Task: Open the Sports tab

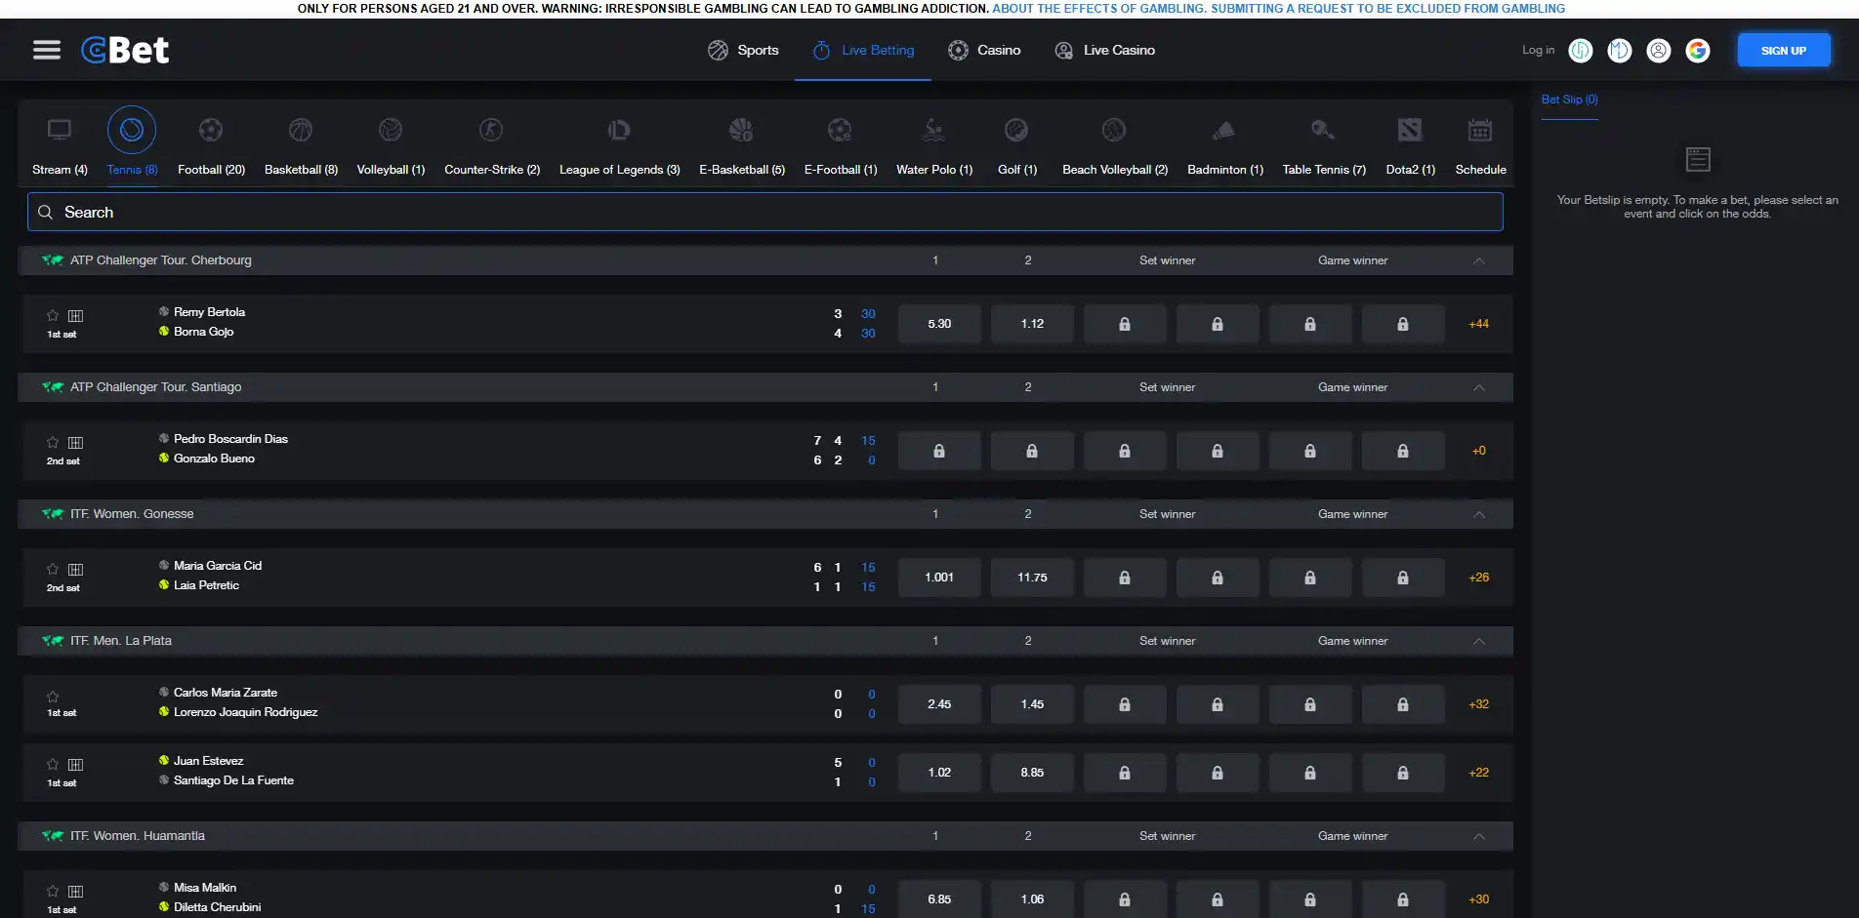Action: pyautogui.click(x=743, y=50)
